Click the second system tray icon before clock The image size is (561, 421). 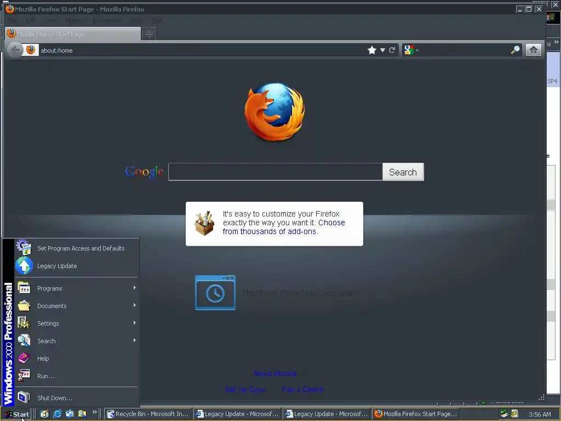(514, 414)
